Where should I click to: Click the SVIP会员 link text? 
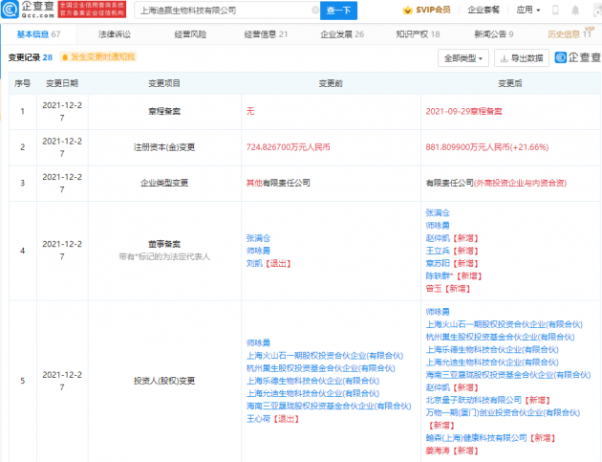coord(433,10)
